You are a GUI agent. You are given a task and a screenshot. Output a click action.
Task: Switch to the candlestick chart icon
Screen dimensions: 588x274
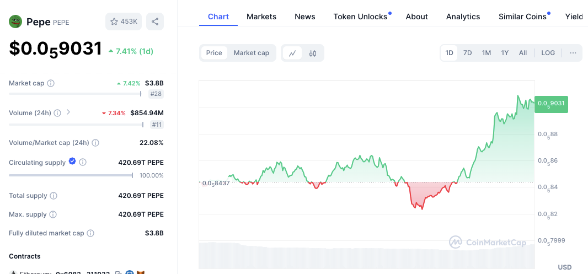click(313, 53)
